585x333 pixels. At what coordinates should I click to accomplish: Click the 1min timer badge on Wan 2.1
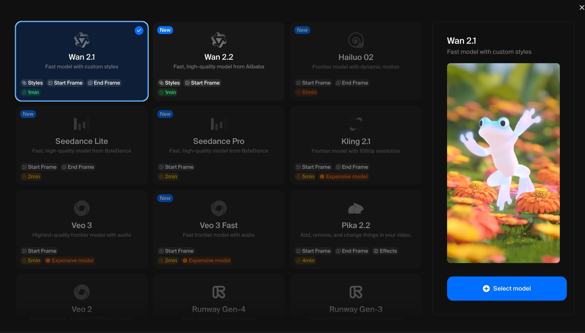coord(30,92)
